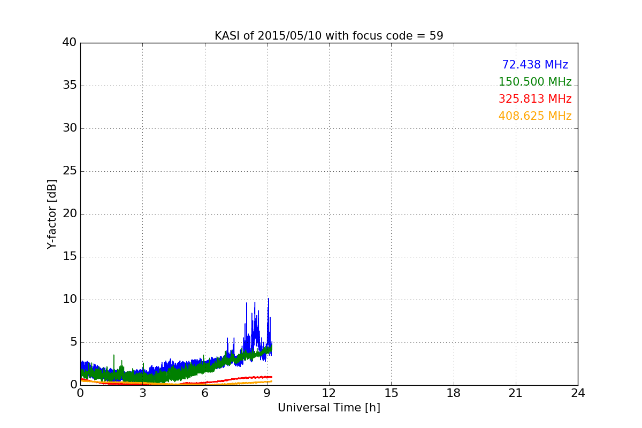
Task: Select the 10 tick label on y-axis
Action: tap(70, 300)
